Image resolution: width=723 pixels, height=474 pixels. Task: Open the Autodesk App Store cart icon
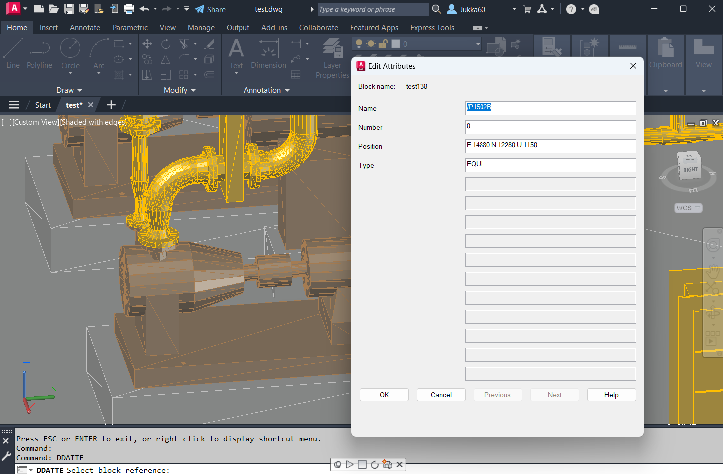[527, 9]
